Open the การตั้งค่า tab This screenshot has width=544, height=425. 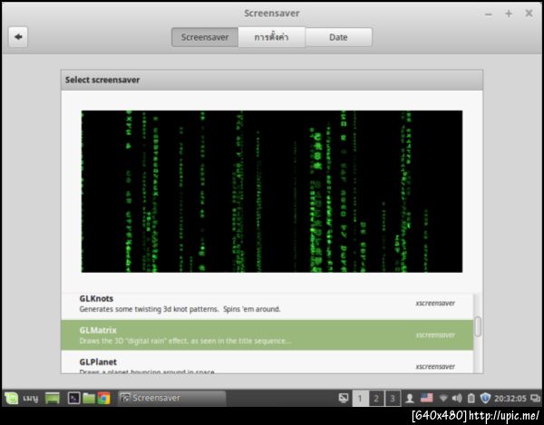pos(271,37)
